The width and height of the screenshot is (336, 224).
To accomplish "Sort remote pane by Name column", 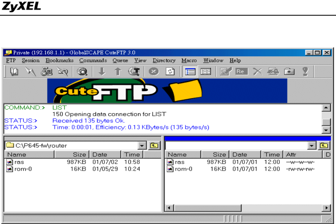I will [x=183, y=155].
